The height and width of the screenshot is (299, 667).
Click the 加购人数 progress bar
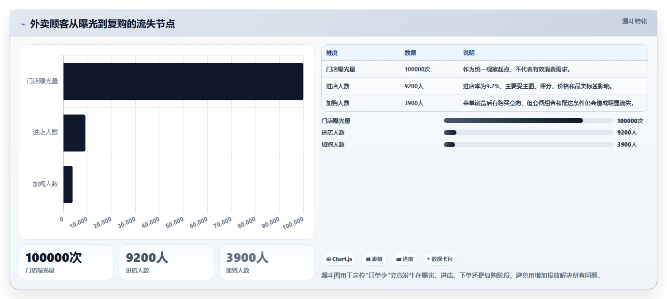(x=528, y=145)
